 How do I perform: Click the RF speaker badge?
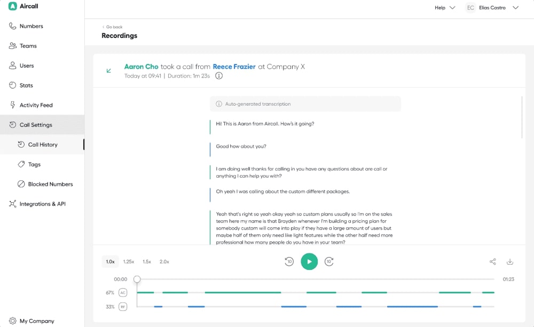(123, 307)
